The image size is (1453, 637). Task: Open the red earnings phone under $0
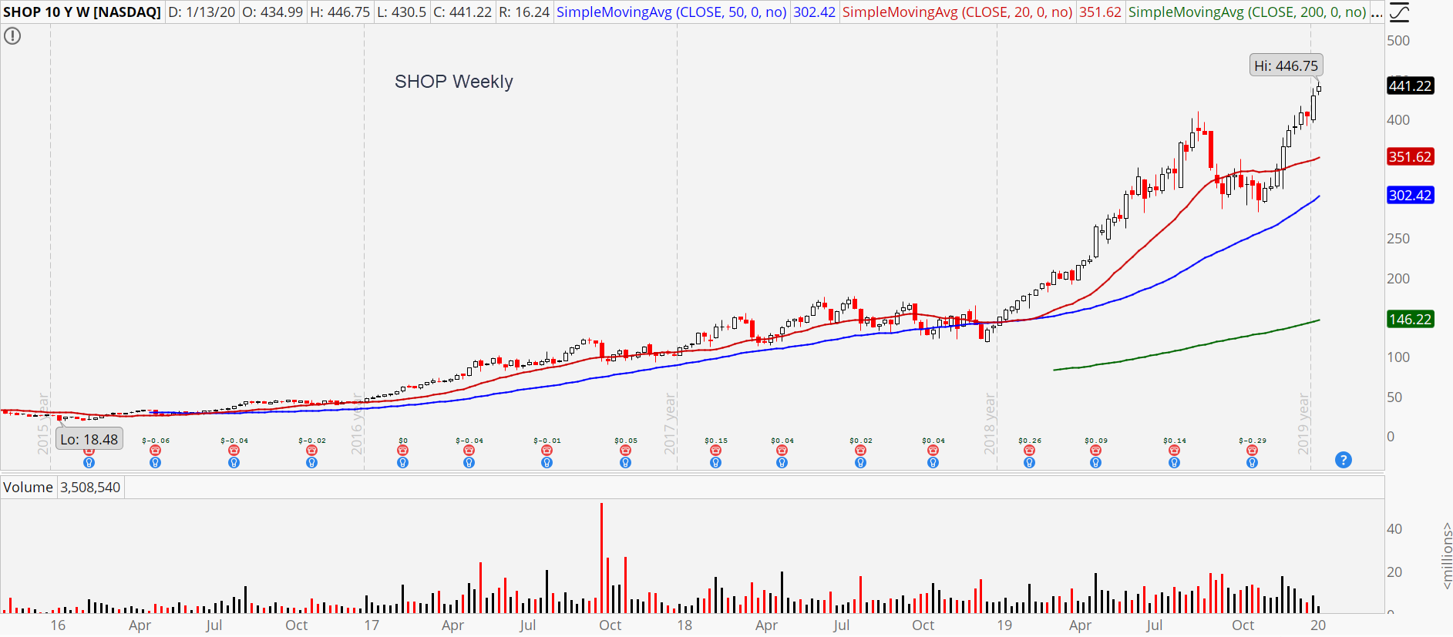pos(402,451)
